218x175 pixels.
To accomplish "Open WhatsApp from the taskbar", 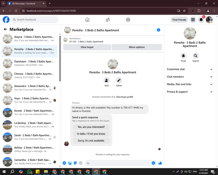I will coord(30,171).
